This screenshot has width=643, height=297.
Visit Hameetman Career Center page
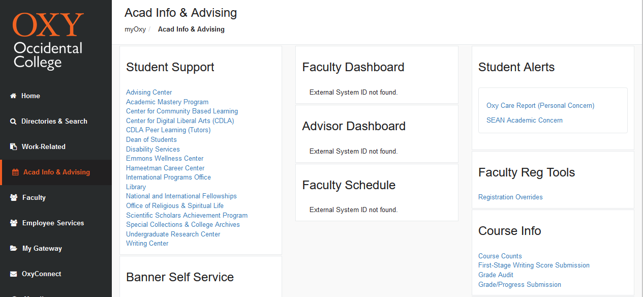[165, 168]
